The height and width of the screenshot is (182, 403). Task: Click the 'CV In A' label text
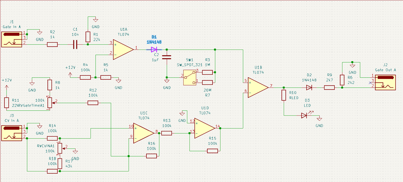[12, 120]
